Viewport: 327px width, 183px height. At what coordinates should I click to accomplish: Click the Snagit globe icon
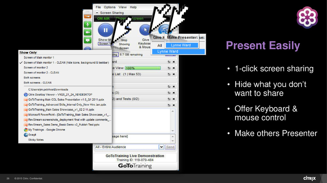pos(26,135)
